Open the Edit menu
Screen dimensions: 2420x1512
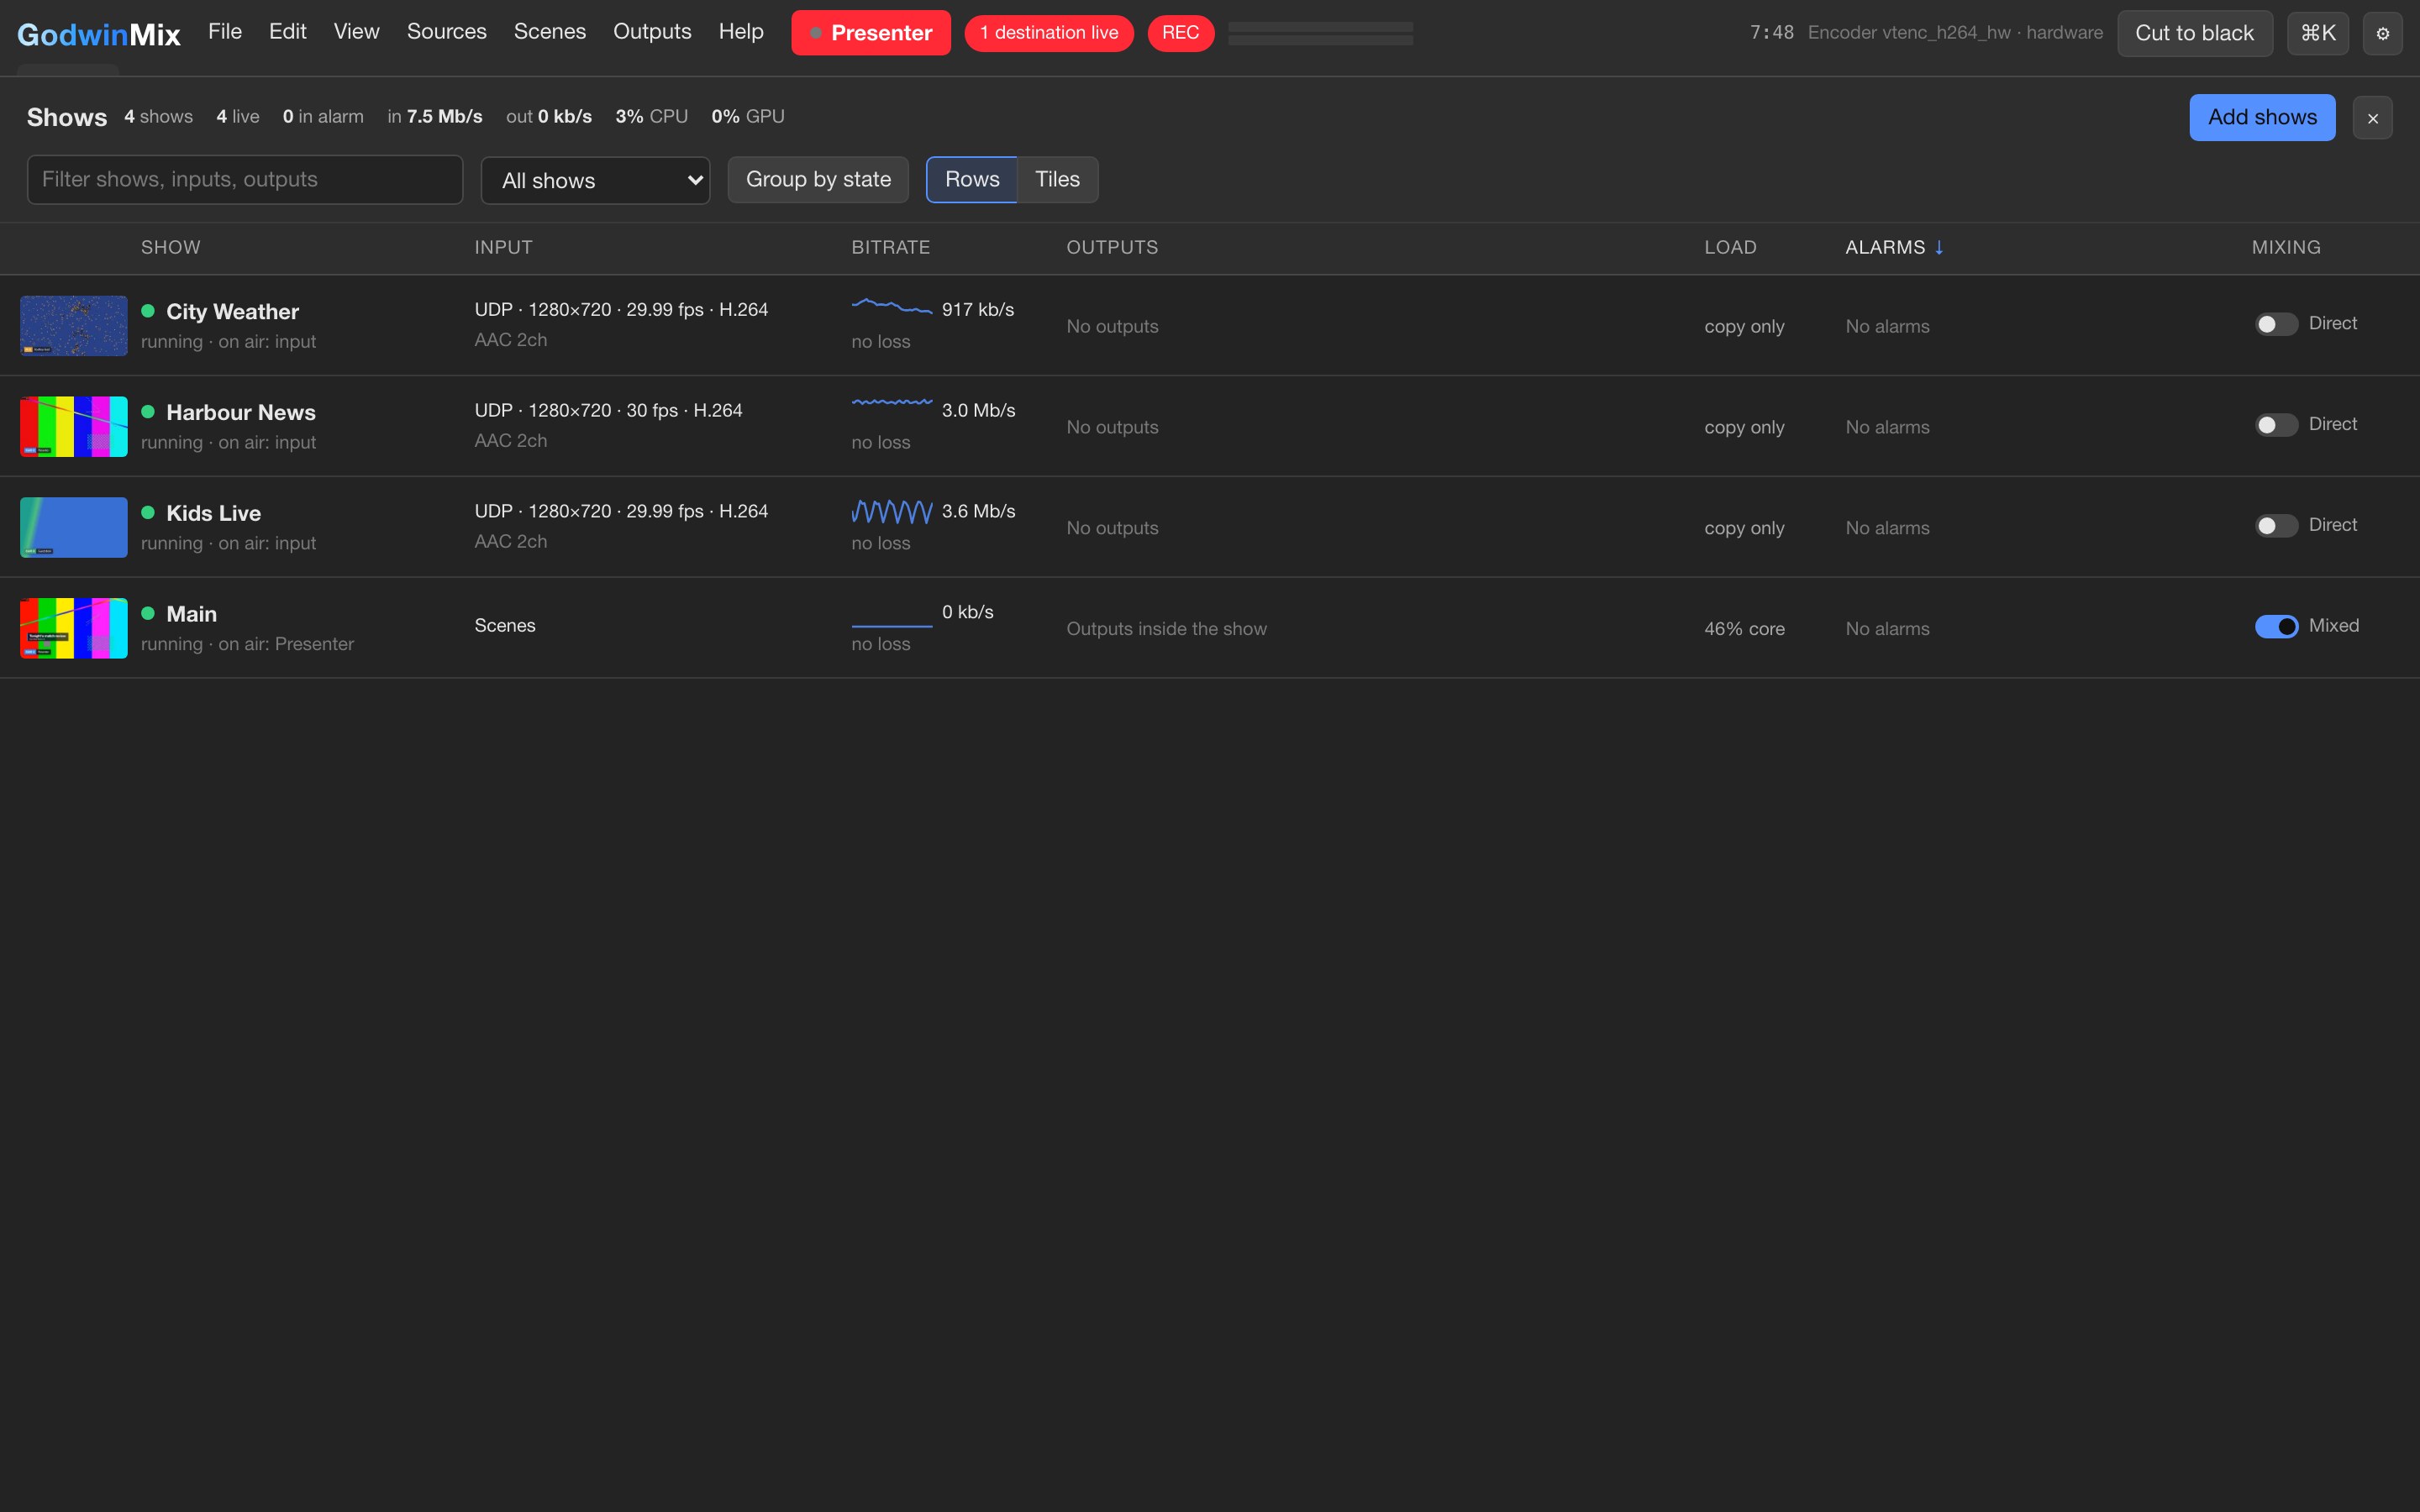(287, 32)
